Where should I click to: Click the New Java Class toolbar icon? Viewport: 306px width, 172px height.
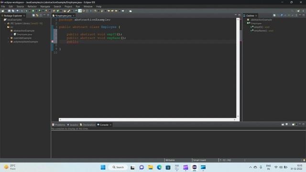pyautogui.click(x=58, y=11)
